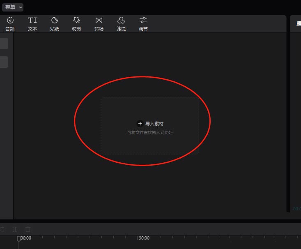Click the 可将文件直接拖入到此处 hint text

pyautogui.click(x=149, y=133)
